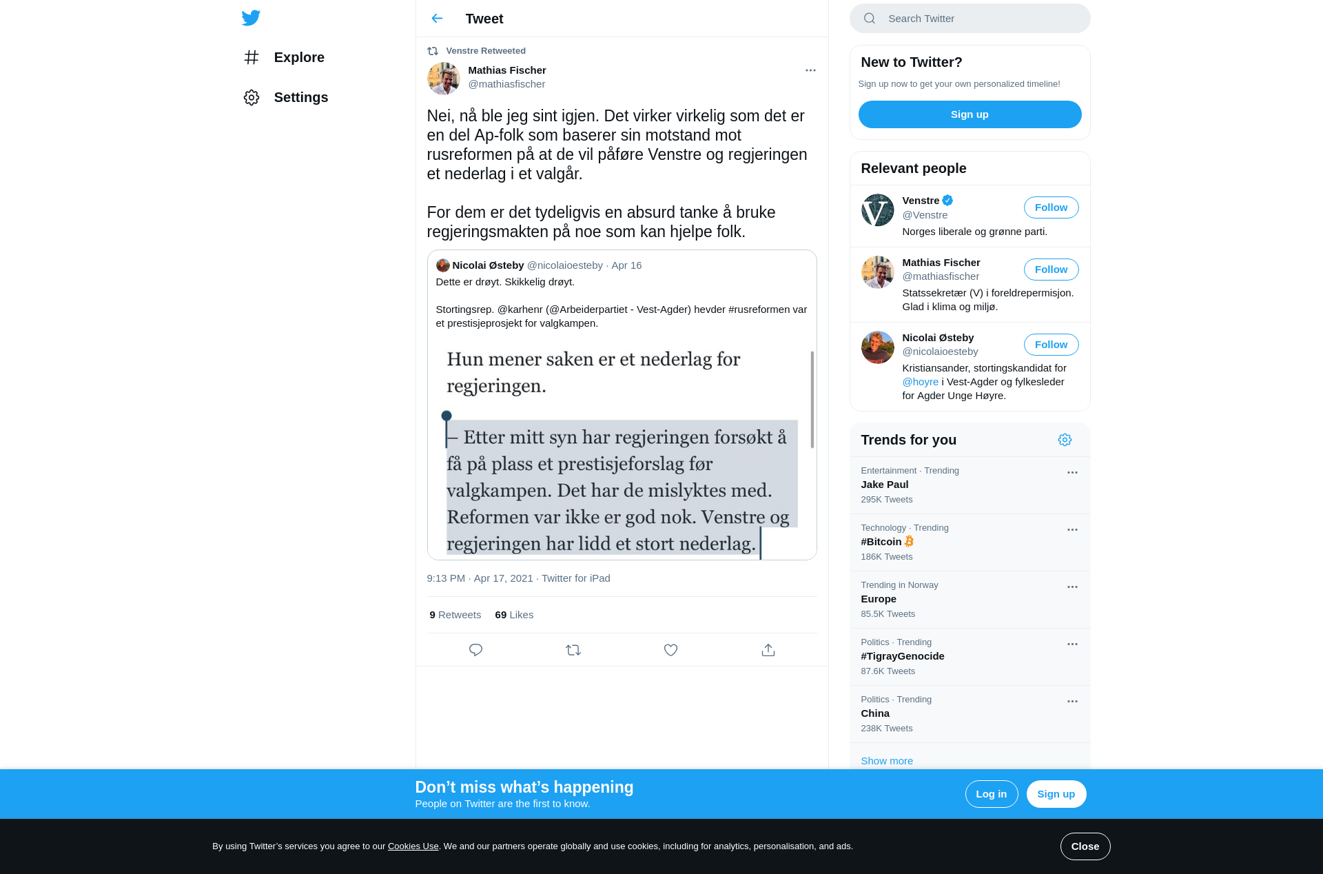Open the share tweet icon
Viewport: 1323px width, 874px height.
coord(768,650)
